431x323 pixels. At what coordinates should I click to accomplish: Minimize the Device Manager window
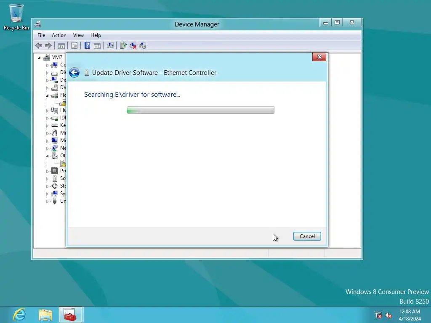coord(326,23)
